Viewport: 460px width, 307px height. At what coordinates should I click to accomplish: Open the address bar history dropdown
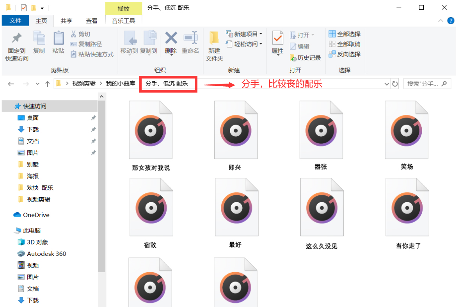pyautogui.click(x=387, y=84)
